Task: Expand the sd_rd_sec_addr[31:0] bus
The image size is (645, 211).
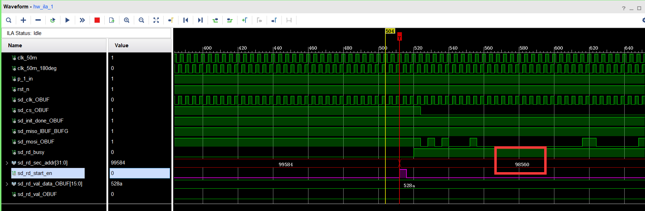Action: pyautogui.click(x=7, y=163)
